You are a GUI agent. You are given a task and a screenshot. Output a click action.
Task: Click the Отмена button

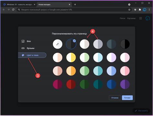pos(115,98)
